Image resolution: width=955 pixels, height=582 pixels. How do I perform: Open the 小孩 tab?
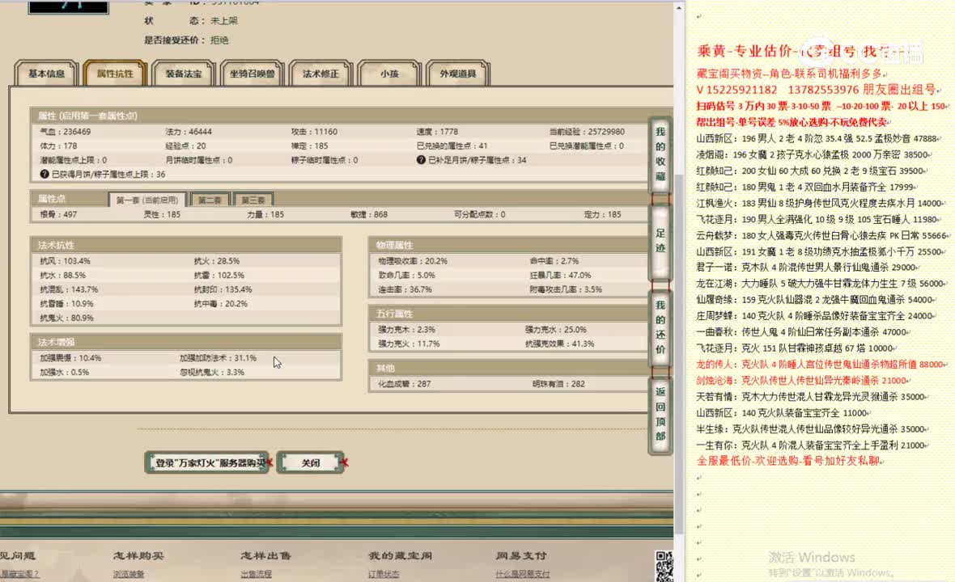point(389,74)
